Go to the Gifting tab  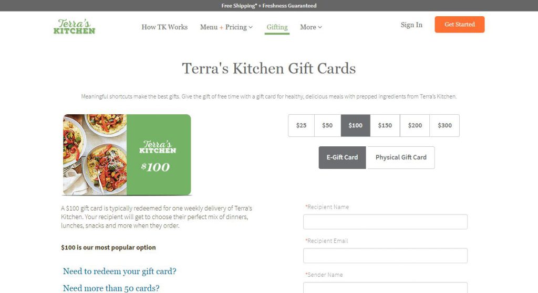tap(277, 27)
